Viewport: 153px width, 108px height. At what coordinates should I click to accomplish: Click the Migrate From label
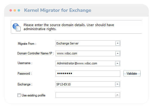coord(27,44)
